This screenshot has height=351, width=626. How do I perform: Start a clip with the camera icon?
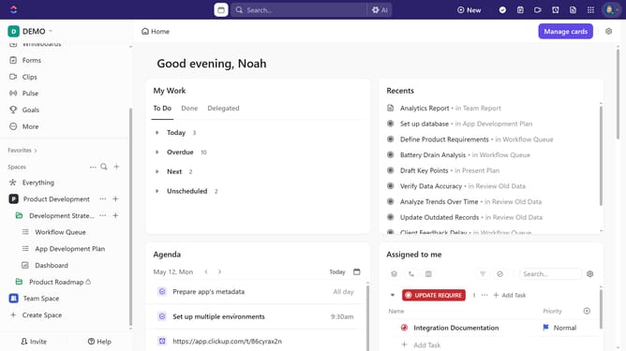[x=538, y=10]
